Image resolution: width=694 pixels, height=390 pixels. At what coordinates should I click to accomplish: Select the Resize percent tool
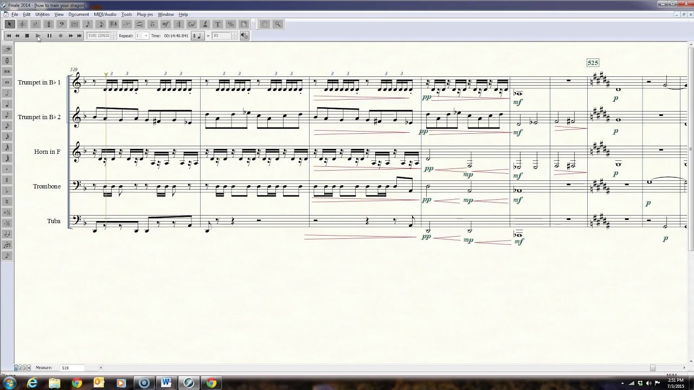click(x=230, y=24)
